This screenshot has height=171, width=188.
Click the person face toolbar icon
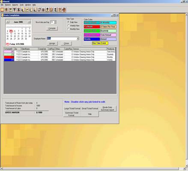coord(64,10)
